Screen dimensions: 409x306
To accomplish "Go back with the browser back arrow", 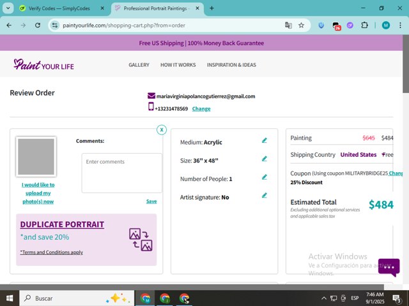I will pyautogui.click(x=9, y=25).
